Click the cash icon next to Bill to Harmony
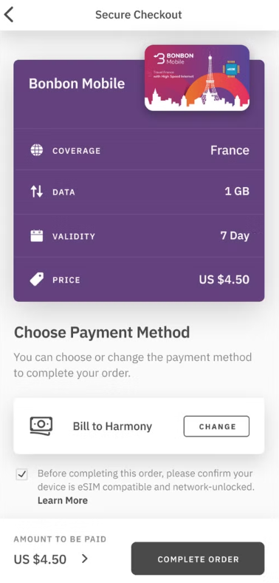Screen dimensions: 279x583 click(x=41, y=426)
